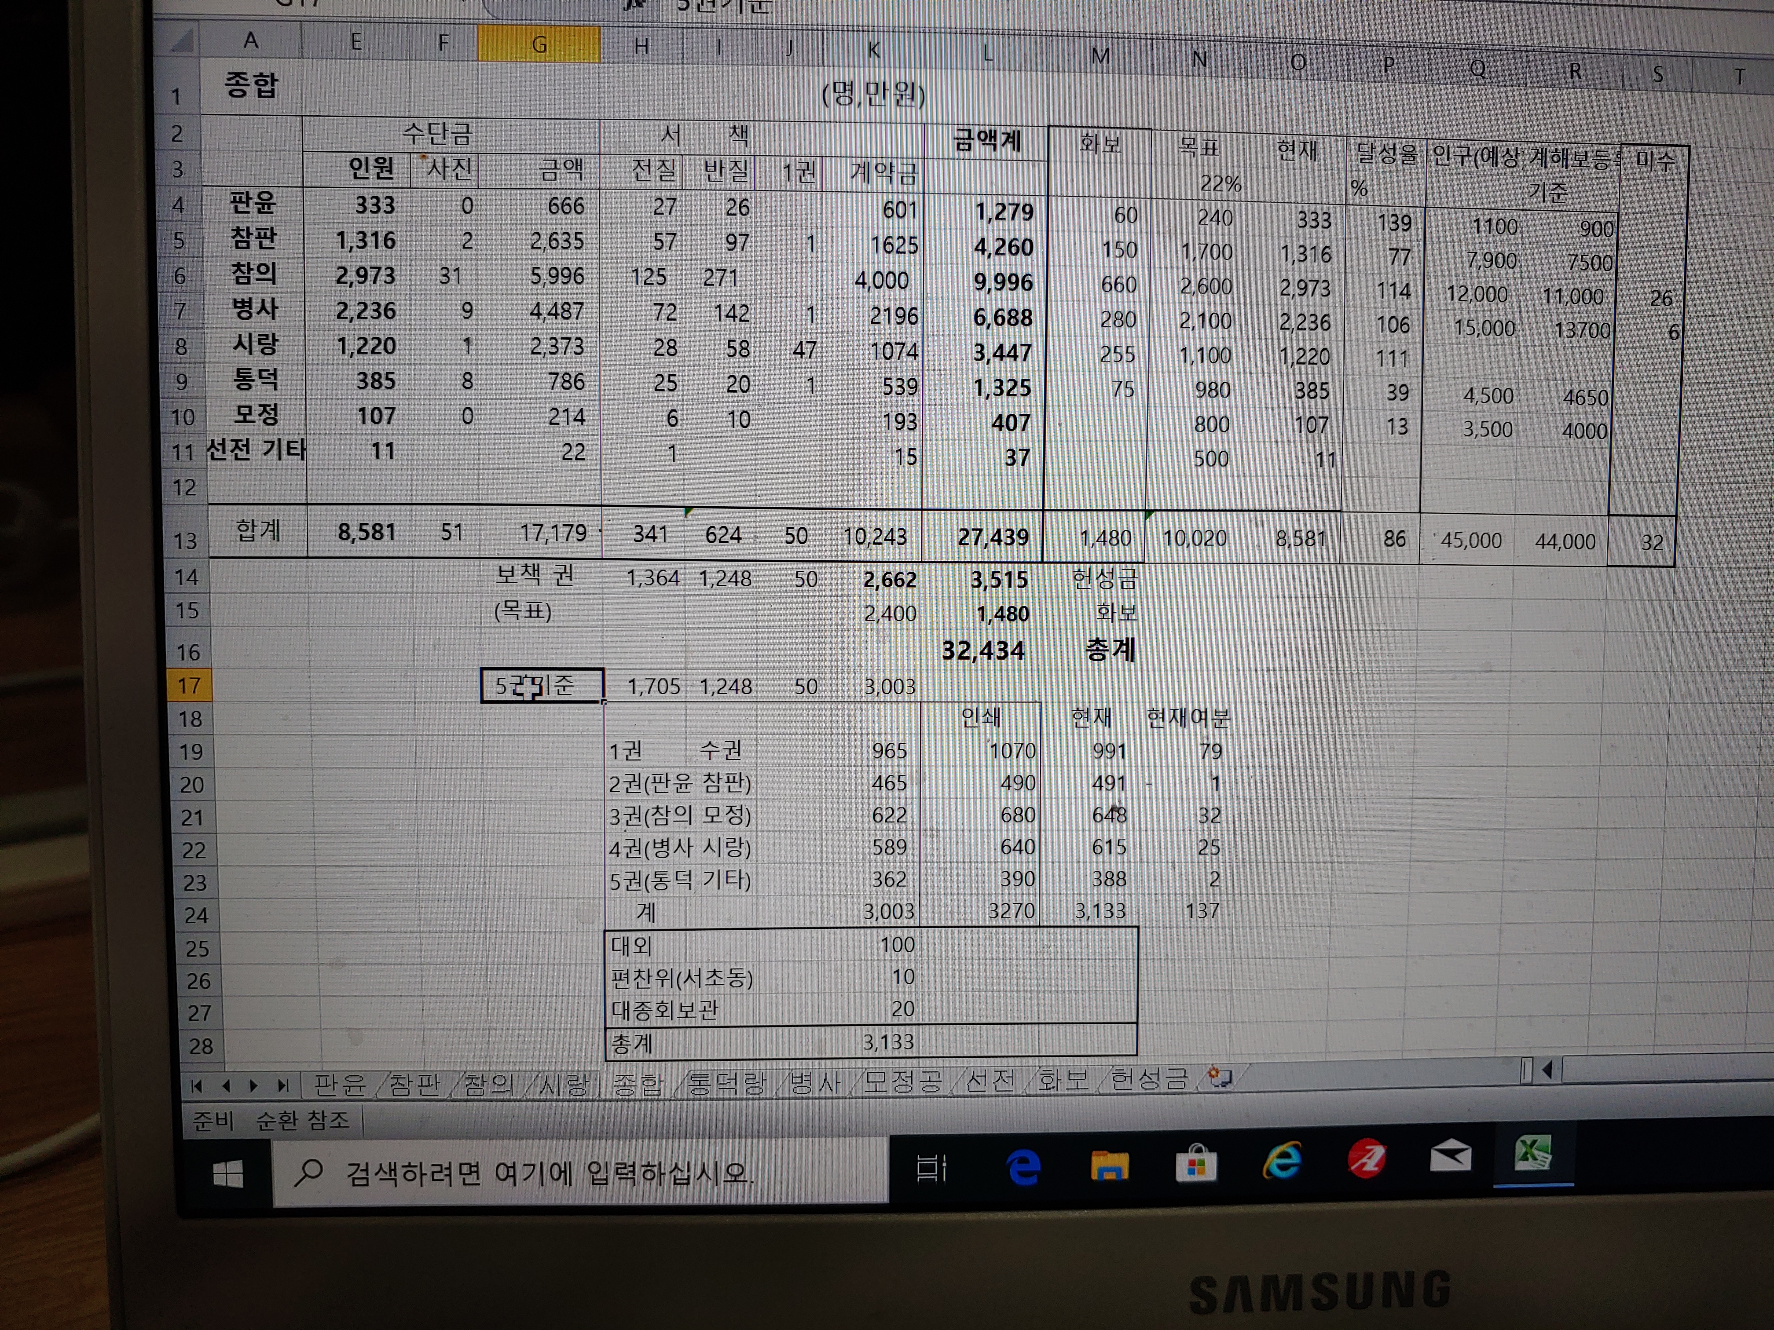This screenshot has width=1774, height=1330.
Task: Click the Excel icon on the taskbar
Action: point(1532,1154)
